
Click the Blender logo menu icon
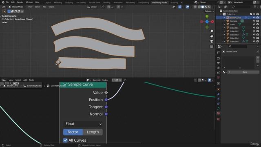click(3, 2)
